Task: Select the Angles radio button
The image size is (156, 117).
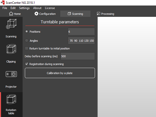Action: click(27, 41)
